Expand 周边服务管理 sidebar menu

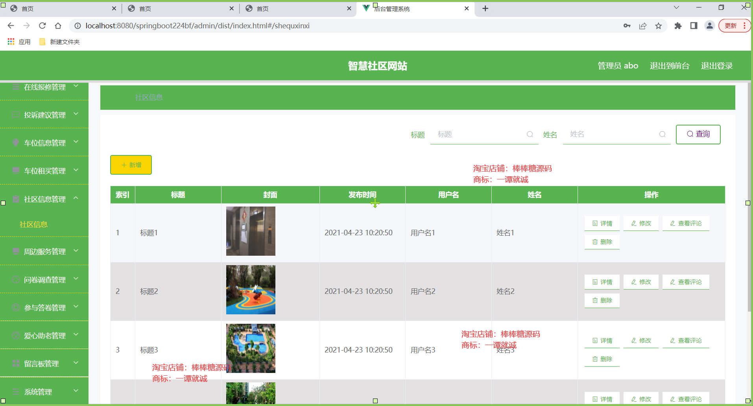[44, 251]
